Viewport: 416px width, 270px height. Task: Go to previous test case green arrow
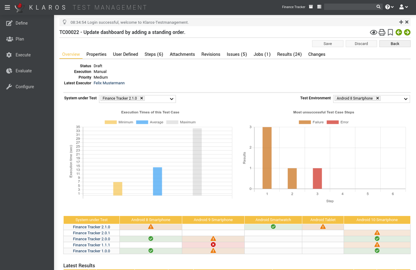tap(399, 32)
